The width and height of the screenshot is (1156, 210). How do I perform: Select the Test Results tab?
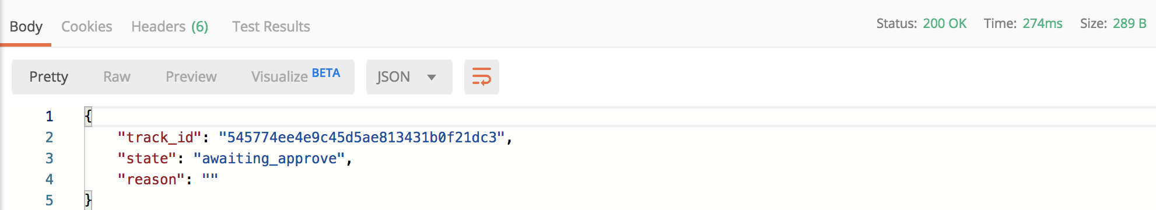click(x=271, y=26)
